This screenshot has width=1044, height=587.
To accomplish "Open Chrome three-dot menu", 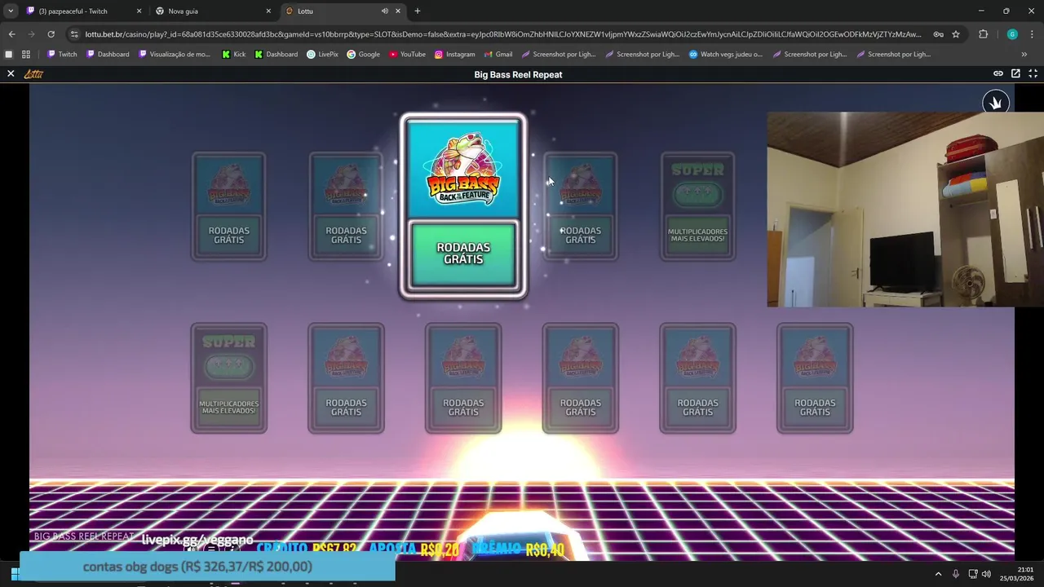I will pyautogui.click(x=1033, y=34).
